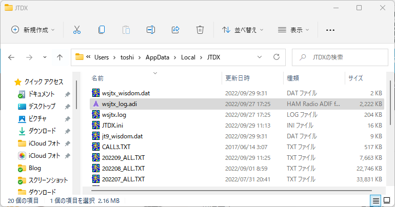
Task: Click type HAM Radio ADIF f...
Action: point(313,104)
